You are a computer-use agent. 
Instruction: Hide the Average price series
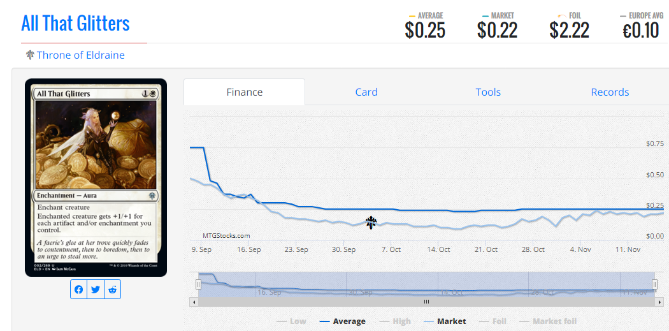point(342,321)
